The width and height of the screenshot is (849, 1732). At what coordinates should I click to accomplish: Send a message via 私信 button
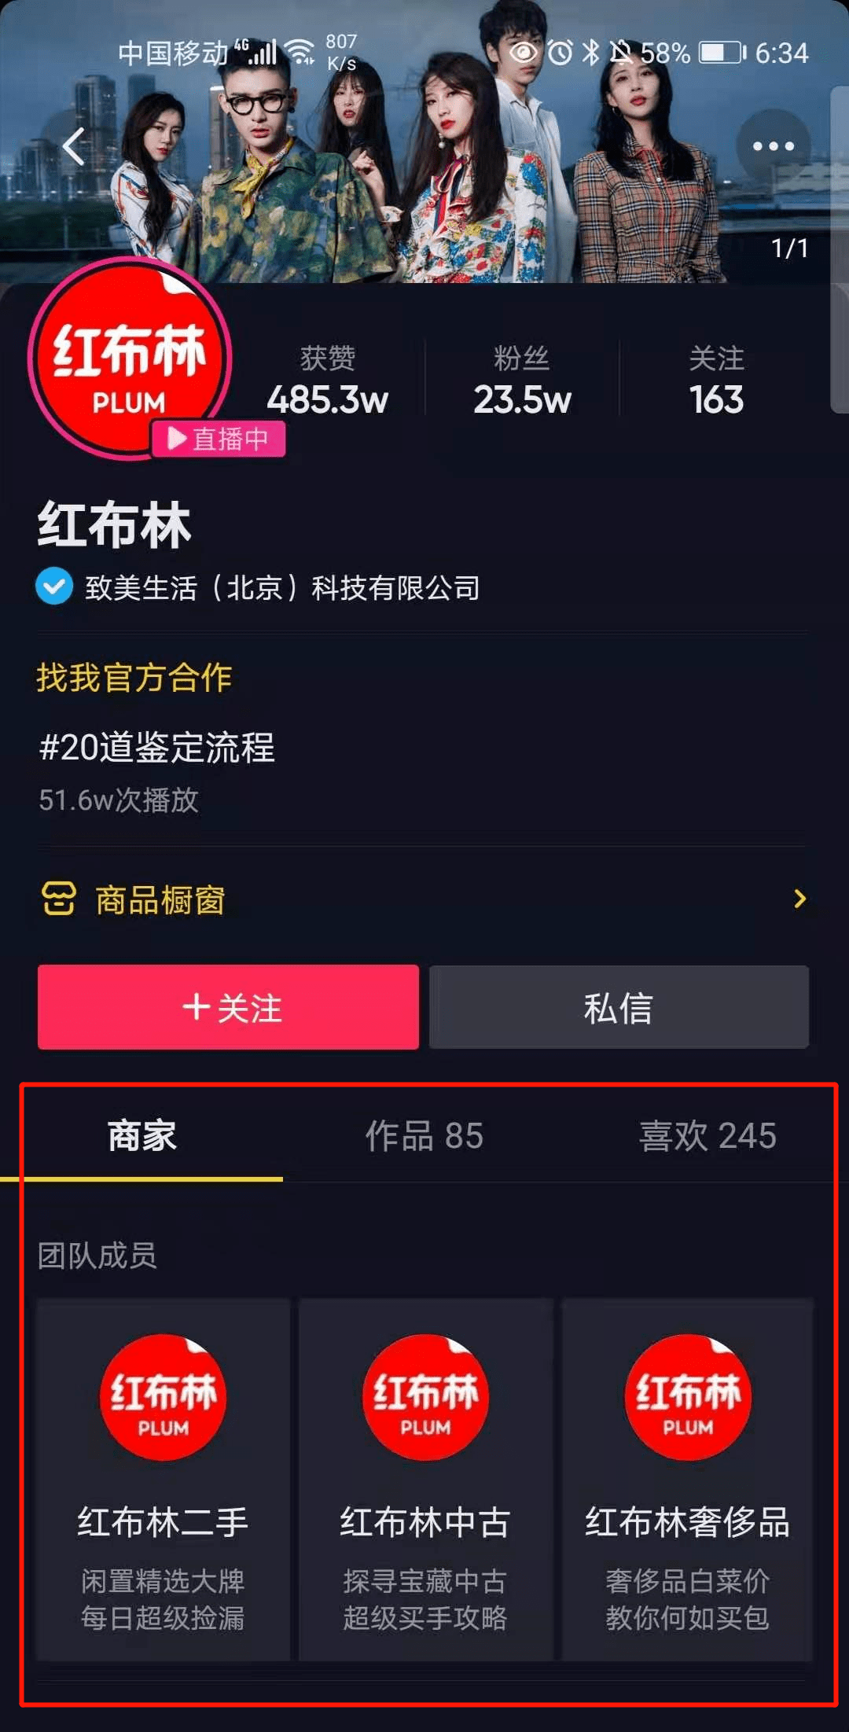point(619,1007)
